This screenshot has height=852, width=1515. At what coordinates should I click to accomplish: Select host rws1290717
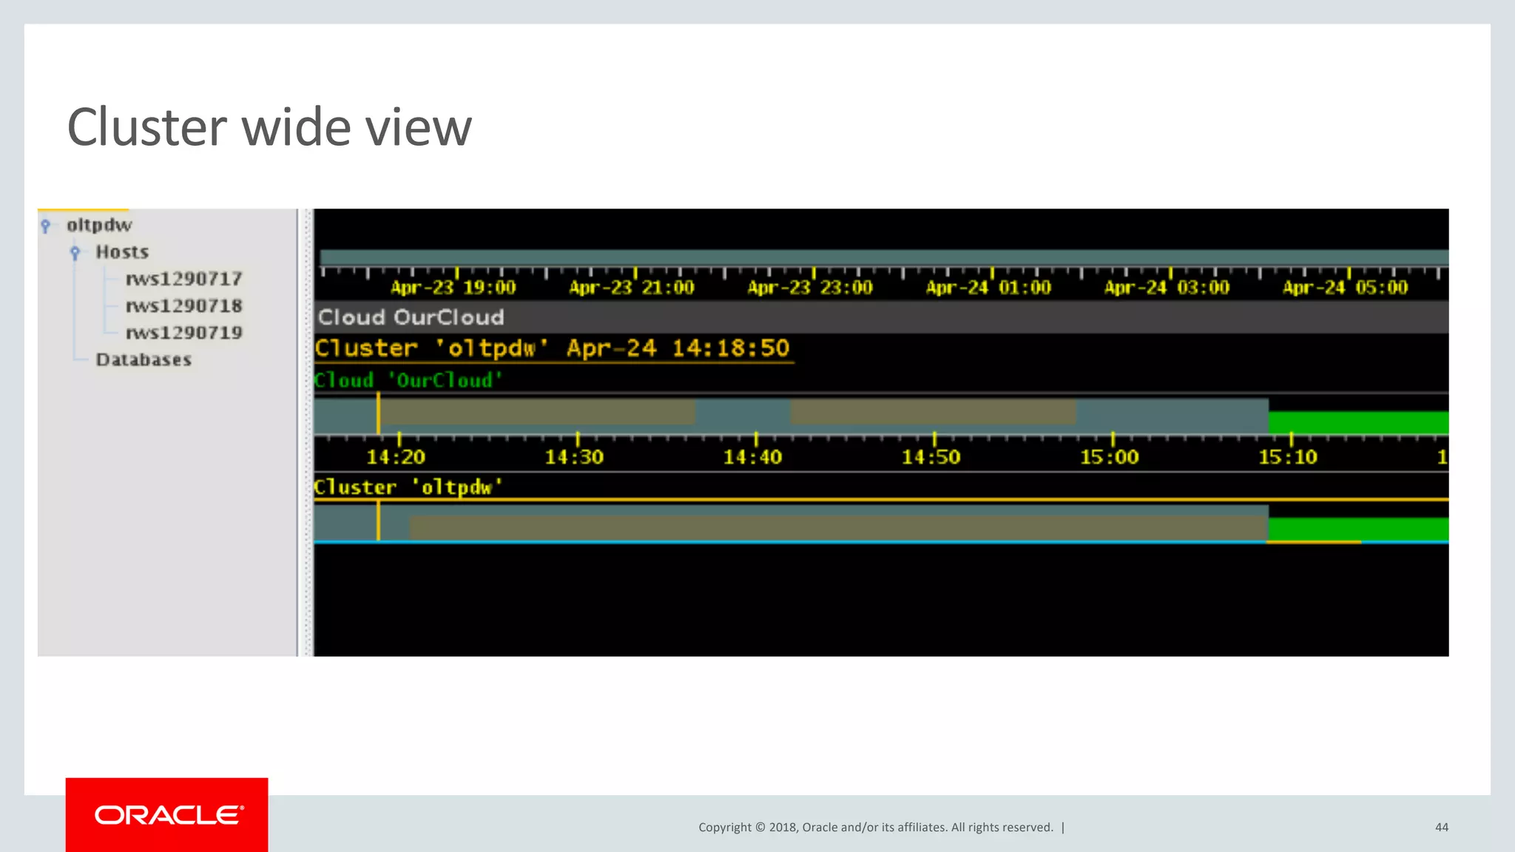(x=183, y=279)
